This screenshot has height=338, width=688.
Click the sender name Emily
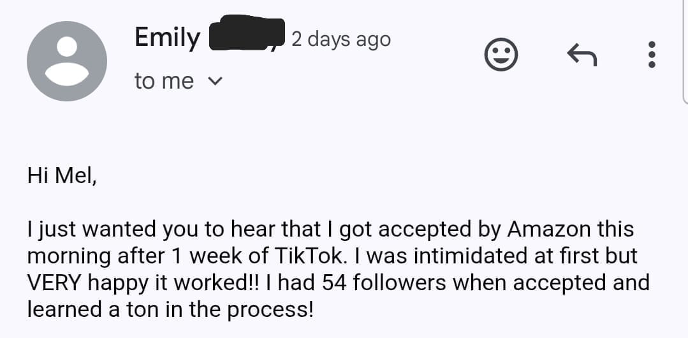(x=167, y=38)
